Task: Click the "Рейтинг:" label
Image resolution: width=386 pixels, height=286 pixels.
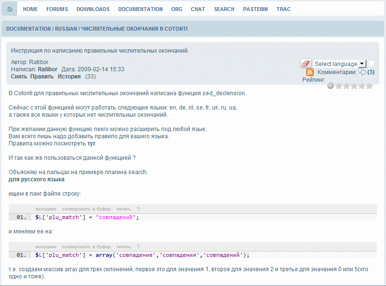Action: point(314,80)
